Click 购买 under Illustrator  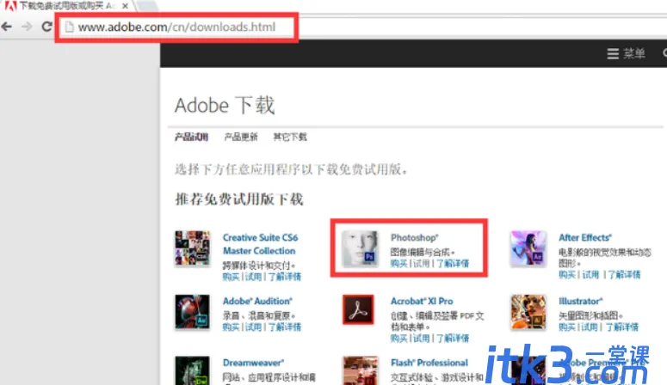(x=567, y=327)
